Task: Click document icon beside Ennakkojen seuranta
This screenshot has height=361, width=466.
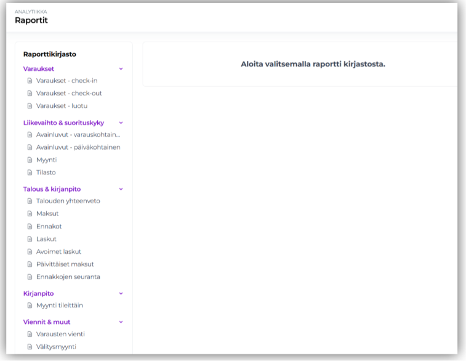Action: point(30,277)
